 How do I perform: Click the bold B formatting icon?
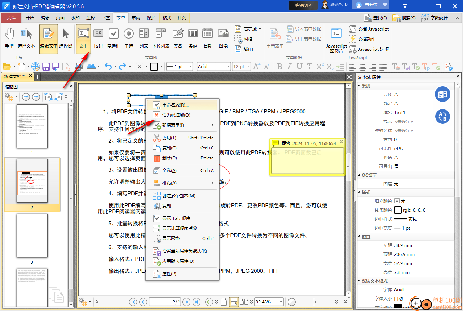pos(279,67)
